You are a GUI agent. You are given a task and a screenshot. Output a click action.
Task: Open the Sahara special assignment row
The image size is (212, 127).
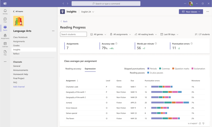tap(134, 113)
